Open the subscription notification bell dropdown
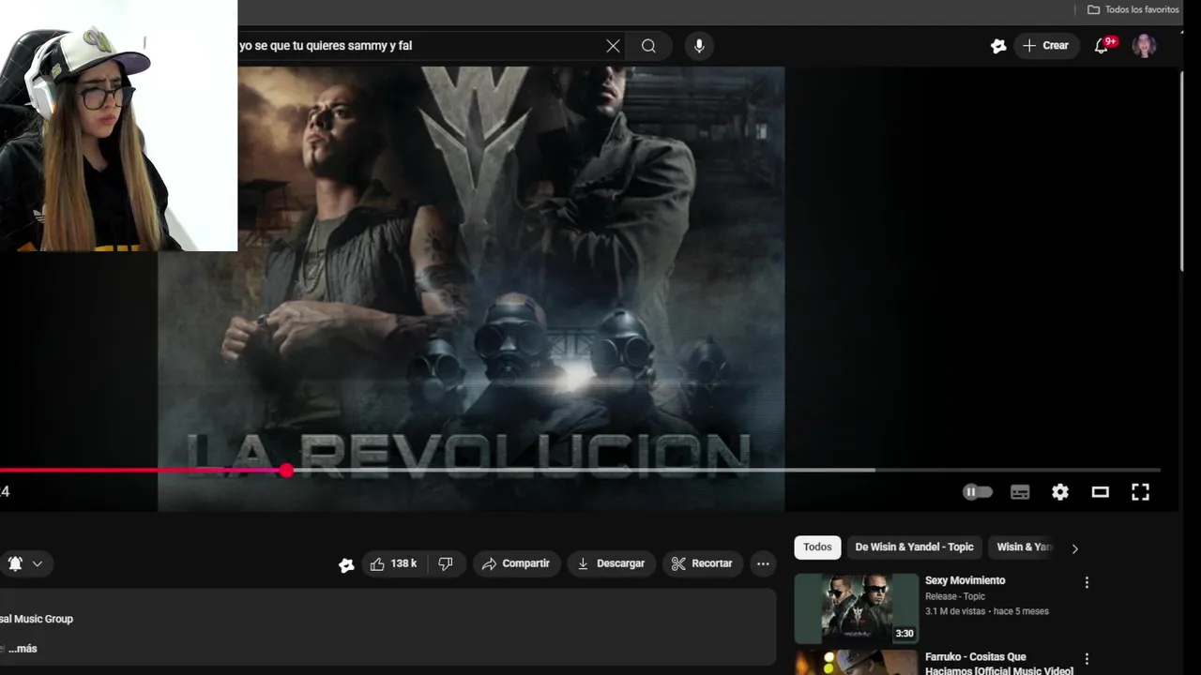Viewport: 1201px width, 675px height. pos(25,563)
